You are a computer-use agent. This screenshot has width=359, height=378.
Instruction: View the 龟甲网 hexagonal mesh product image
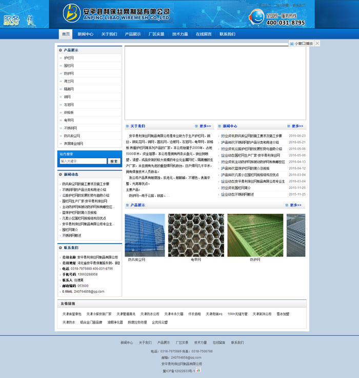click(196, 235)
